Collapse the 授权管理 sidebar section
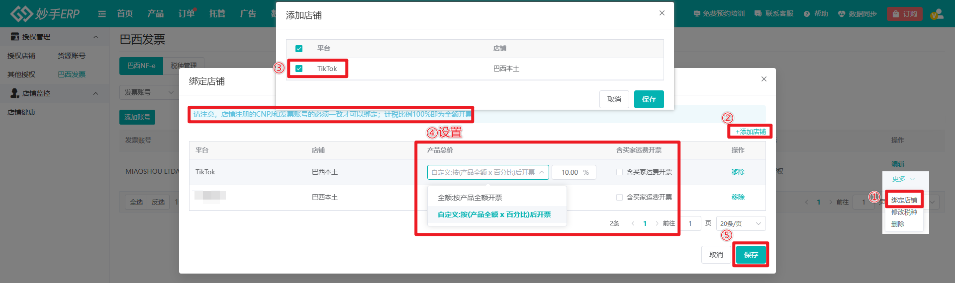Screen dimensions: 955x283 (x=95, y=37)
